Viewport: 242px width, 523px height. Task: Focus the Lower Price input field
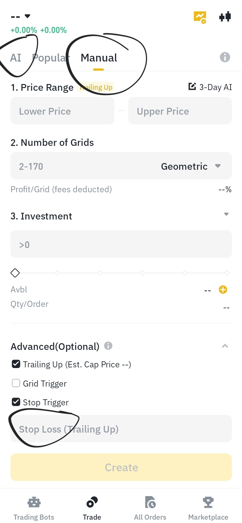(x=63, y=111)
